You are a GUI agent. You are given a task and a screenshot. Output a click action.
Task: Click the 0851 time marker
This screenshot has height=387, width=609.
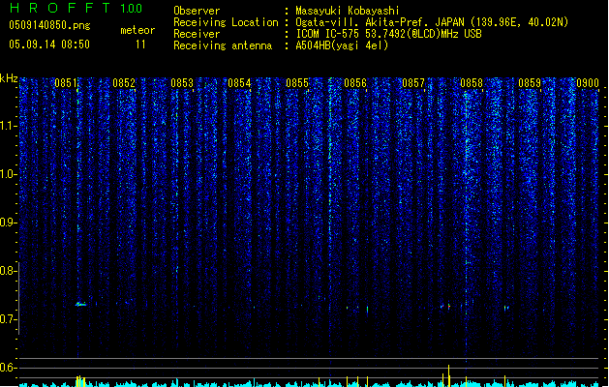pos(66,83)
